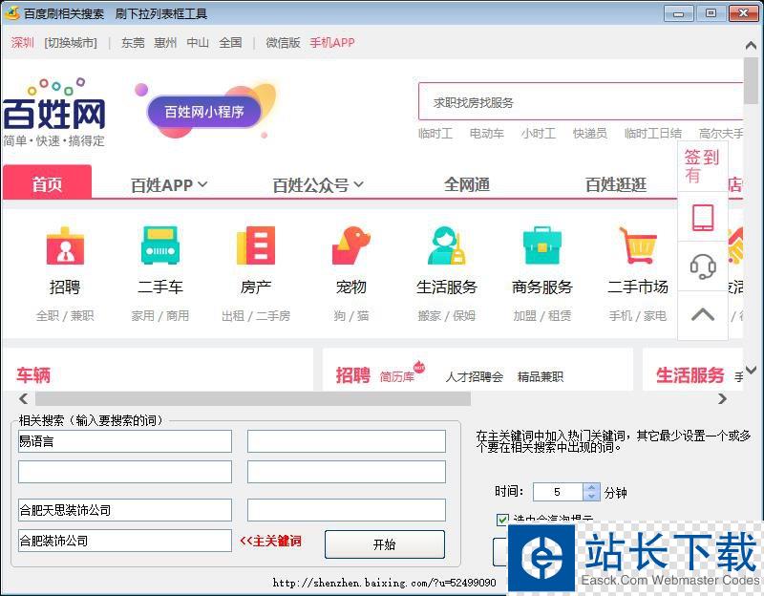Click the 签到有 sign-in widget
The width and height of the screenshot is (764, 596).
tap(702, 166)
